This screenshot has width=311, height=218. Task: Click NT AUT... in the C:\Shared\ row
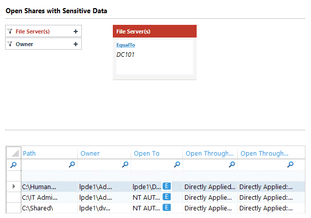coord(146,208)
